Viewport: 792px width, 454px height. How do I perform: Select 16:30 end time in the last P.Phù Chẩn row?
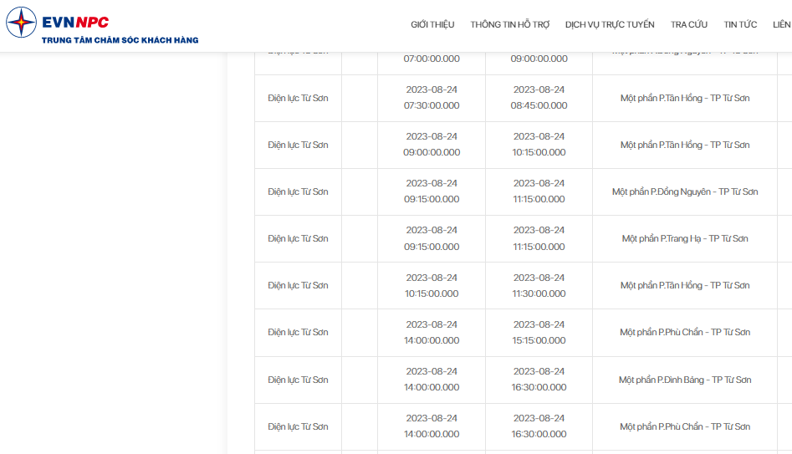coord(539,426)
